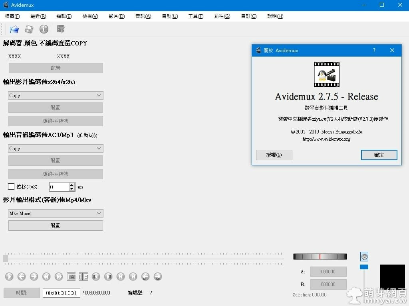Viewport: 409px width, 306px height.
Task: Save the video using the floppy disk icon
Action: pyautogui.click(x=29, y=29)
